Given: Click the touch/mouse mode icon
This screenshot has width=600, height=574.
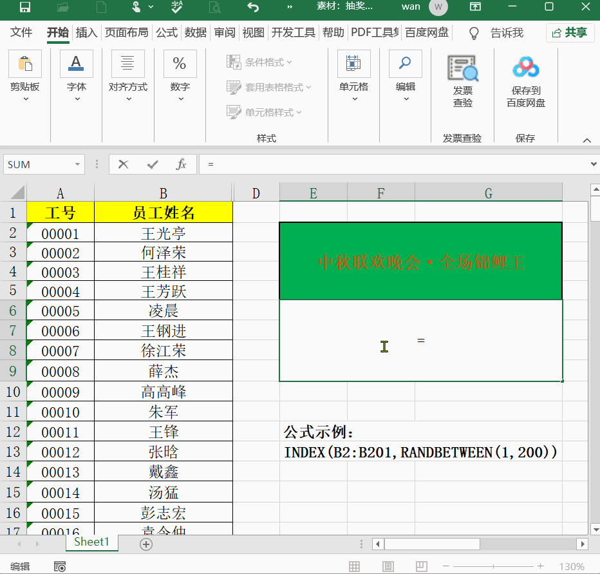Looking at the screenshot, I should (136, 7).
